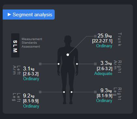Image resolution: width=137 pixels, height=119 pixels.
Task: Click the trunk white dot on body
Action: coord(68,55)
